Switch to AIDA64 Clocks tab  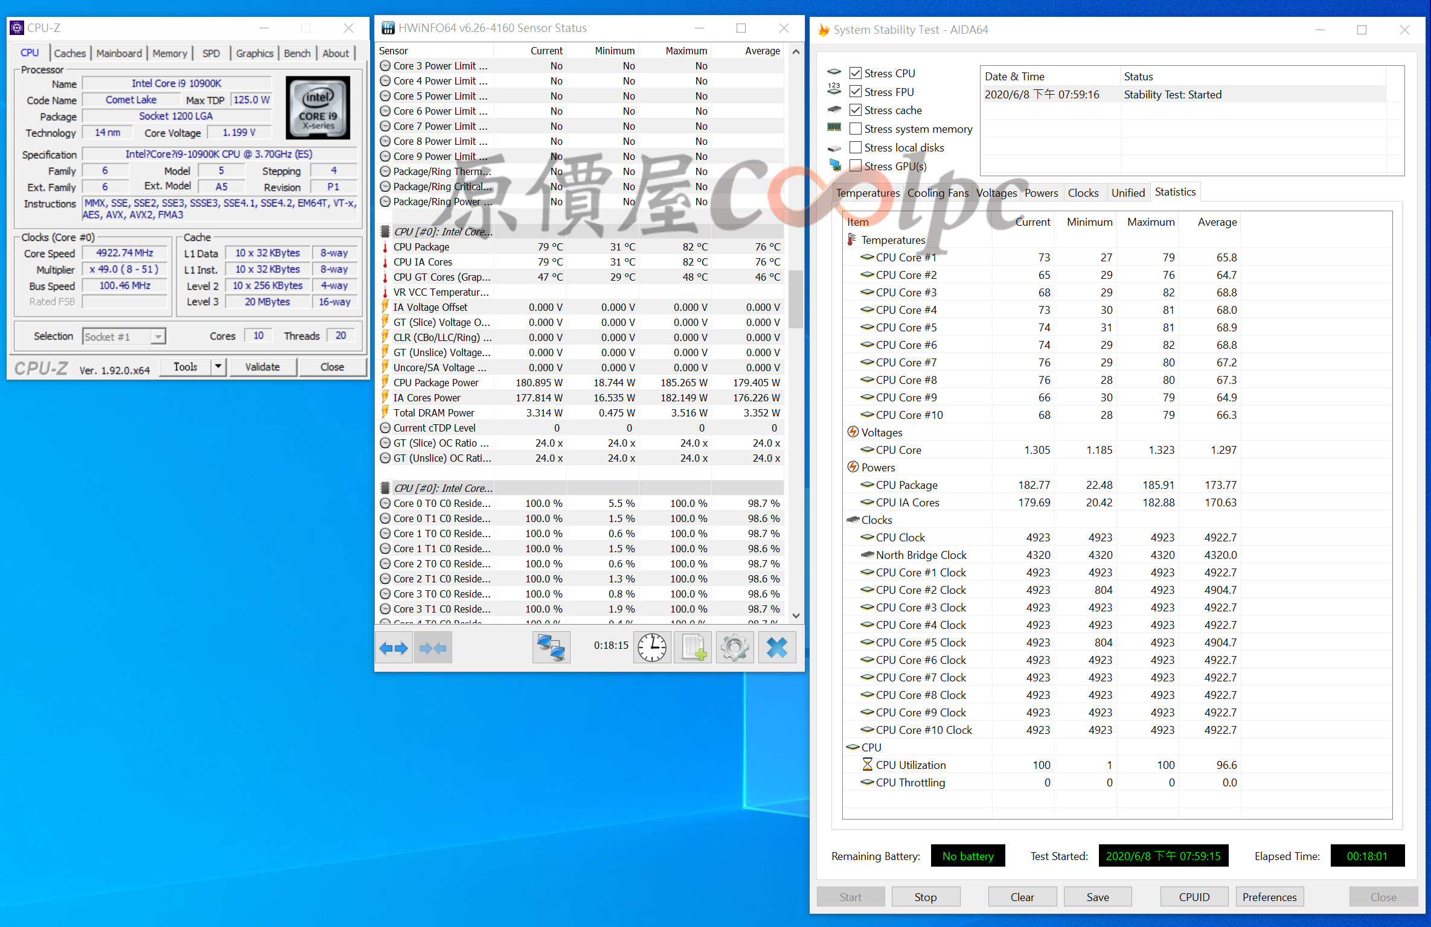click(1083, 193)
